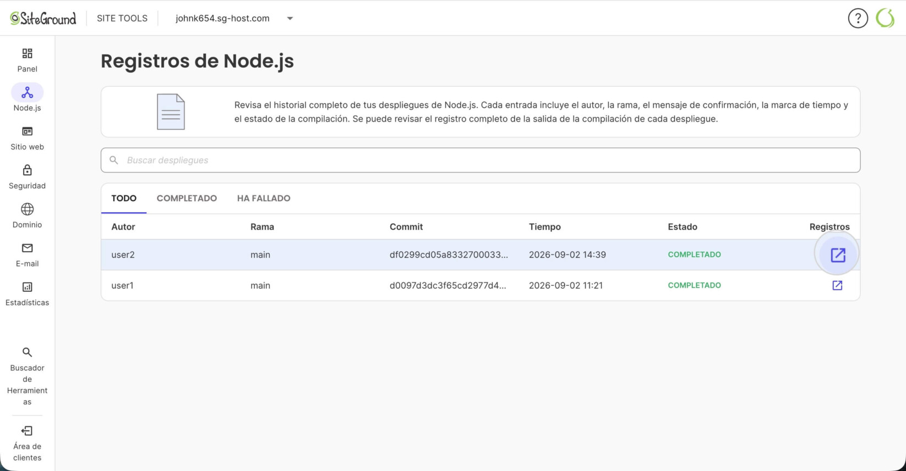The height and width of the screenshot is (471, 906).
Task: Go to Área de clientes
Action: tap(27, 444)
